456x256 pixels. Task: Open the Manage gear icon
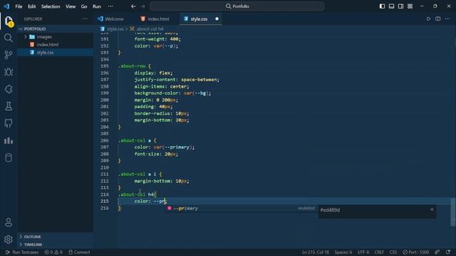point(9,239)
